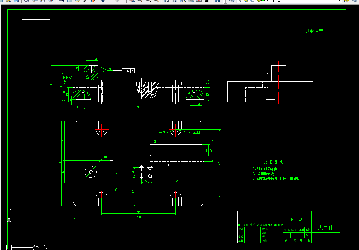Image resolution: width=359 pixels, height=250 pixels.
Task: Select the 比例 label in title block
Action: [308, 229]
